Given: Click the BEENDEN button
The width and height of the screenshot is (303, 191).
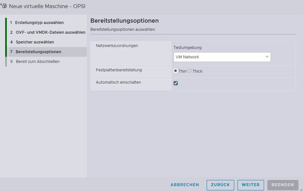Looking at the screenshot, I should (283, 185).
